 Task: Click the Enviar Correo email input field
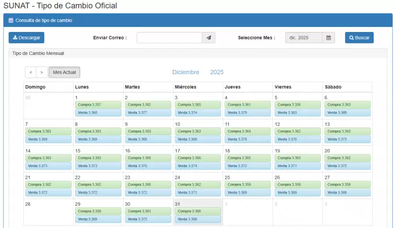coord(169,38)
